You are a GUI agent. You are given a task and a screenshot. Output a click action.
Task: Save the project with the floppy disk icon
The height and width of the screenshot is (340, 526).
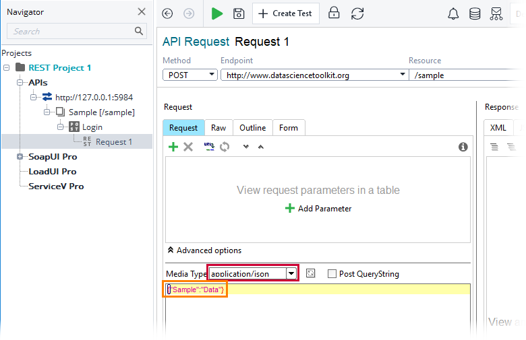(239, 13)
